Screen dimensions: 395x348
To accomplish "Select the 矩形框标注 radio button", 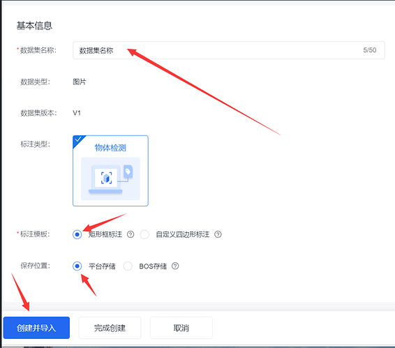I will click(x=77, y=234).
